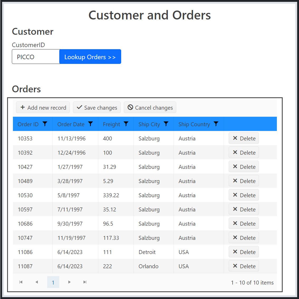Sort by the Ship City column header
This screenshot has height=299, width=299.
coord(149,124)
